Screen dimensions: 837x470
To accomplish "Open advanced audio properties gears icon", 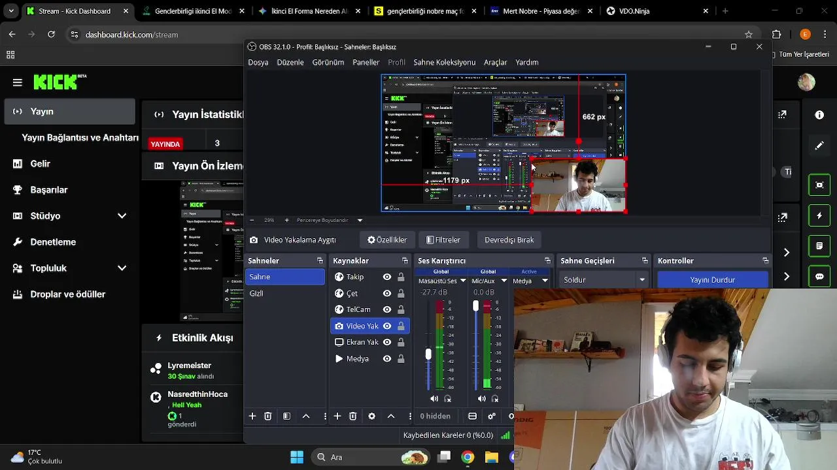I will (x=492, y=416).
